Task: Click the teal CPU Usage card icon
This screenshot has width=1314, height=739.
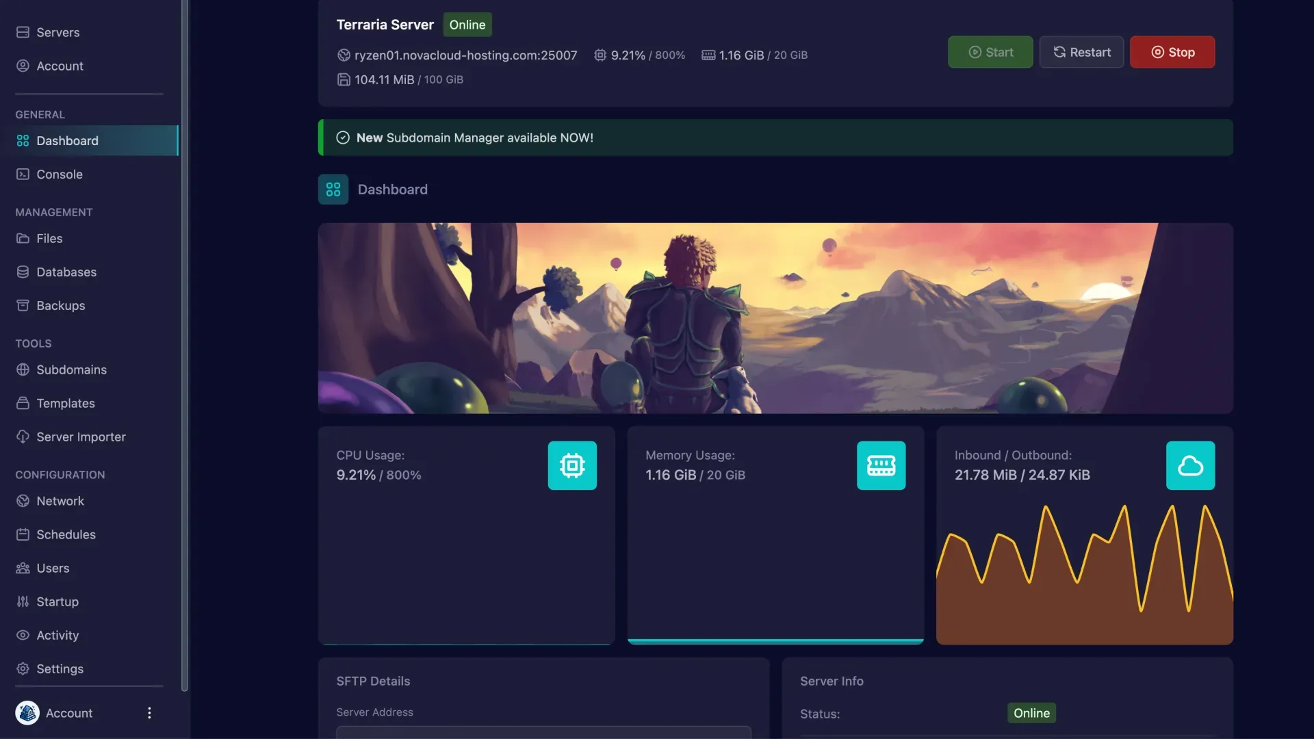Action: coord(572,465)
